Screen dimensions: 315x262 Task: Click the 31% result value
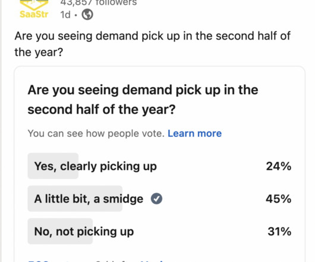pyautogui.click(x=279, y=232)
